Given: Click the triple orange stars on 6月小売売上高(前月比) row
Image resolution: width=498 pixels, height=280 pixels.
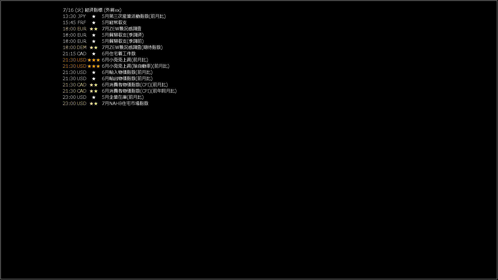Looking at the screenshot, I should click(94, 60).
